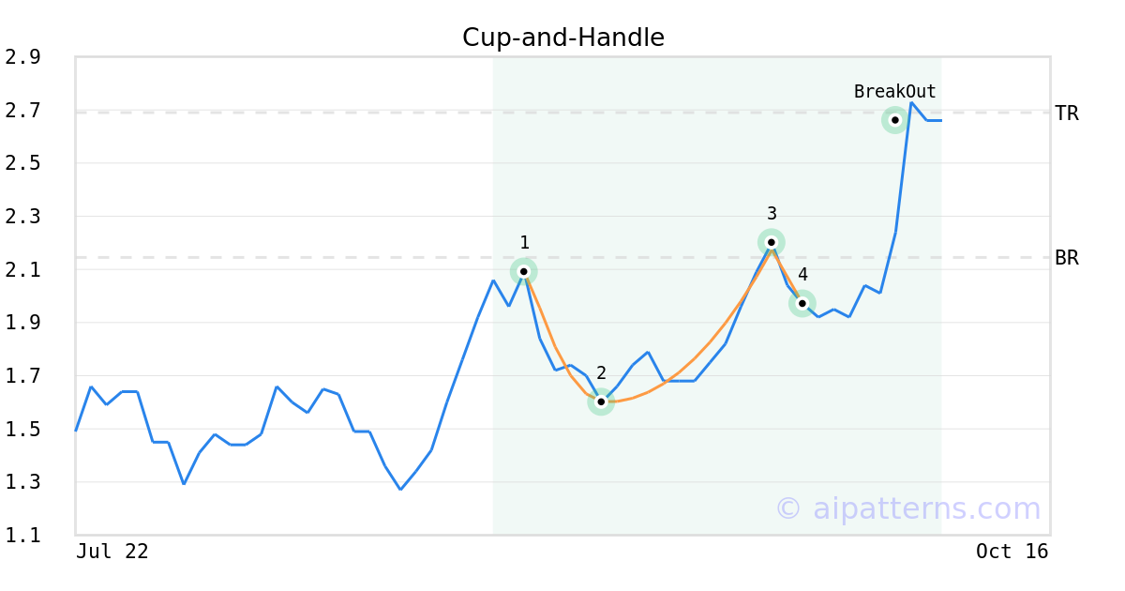Viewport: 1125px width, 591px height.
Task: Click the TR resistance label
Action: [1066, 114]
